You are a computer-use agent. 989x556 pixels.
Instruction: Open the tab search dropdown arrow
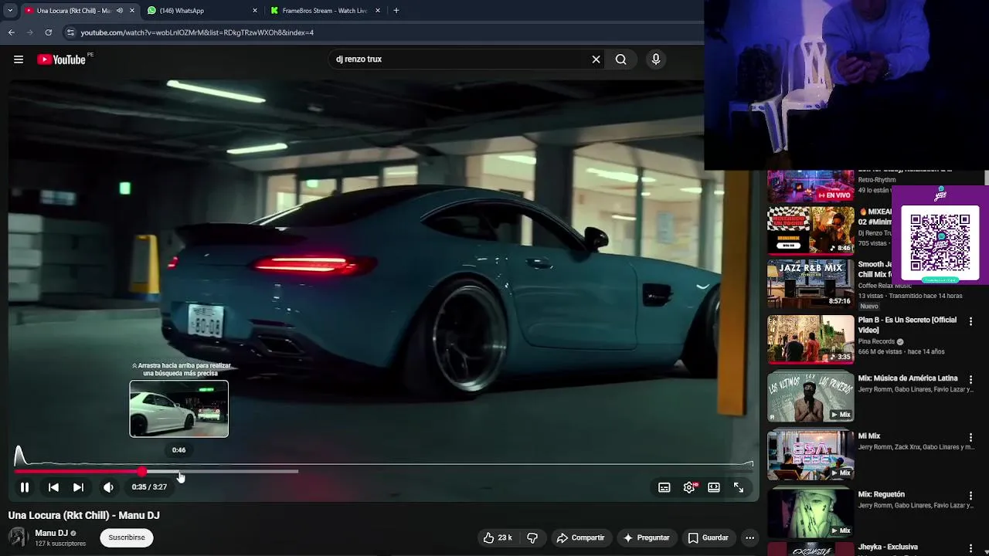pyautogui.click(x=10, y=11)
